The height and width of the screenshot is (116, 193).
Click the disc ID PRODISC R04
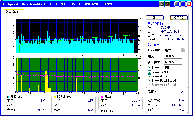coord(170,32)
